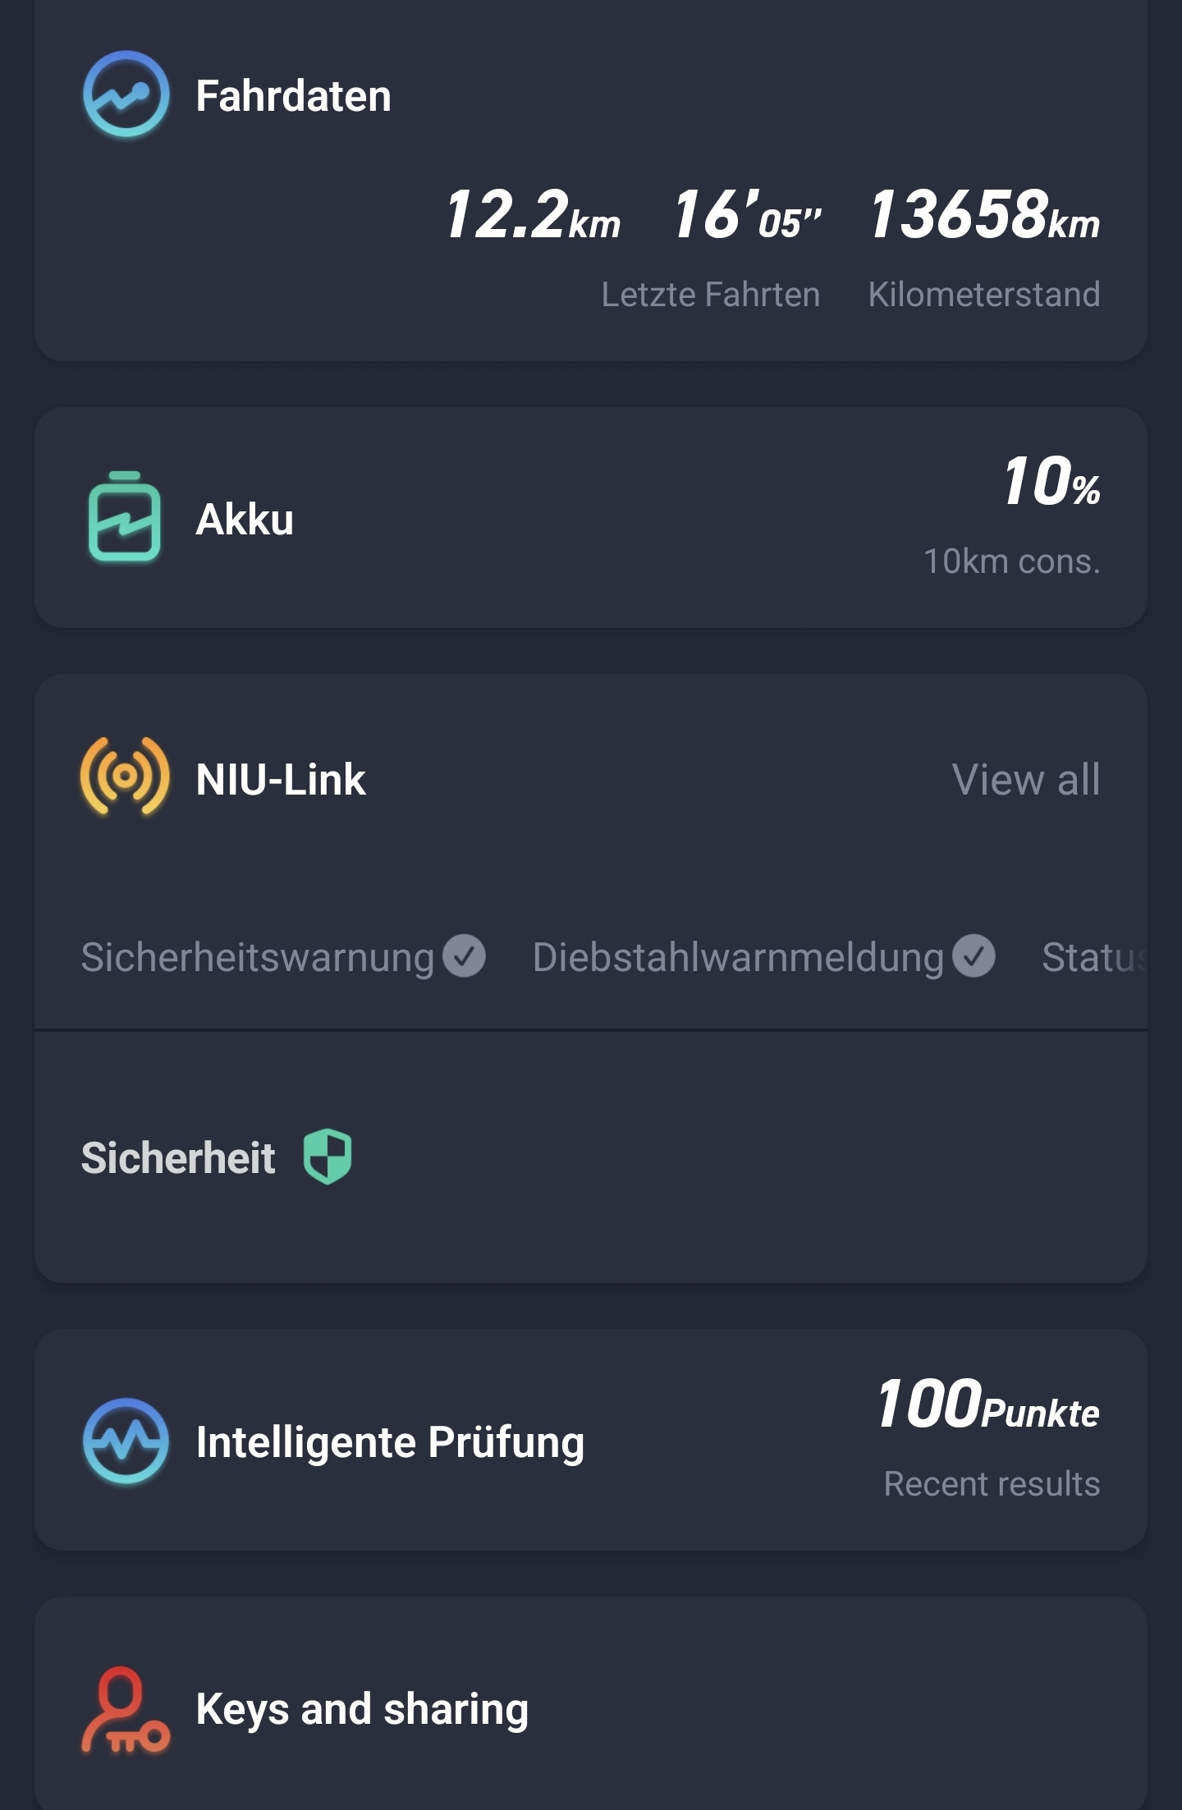
Task: Tap the Intelligente Prüfung pulse icon
Action: 126,1441
